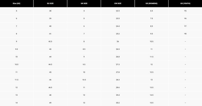This screenshot has width=202, height=106.
Task: Select the EU size 42.5 cell
Action: (50, 41)
